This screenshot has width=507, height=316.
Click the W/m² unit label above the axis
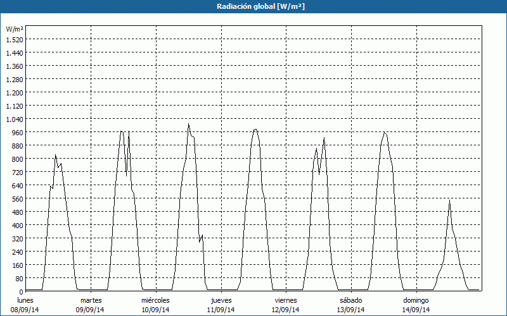tap(15, 29)
